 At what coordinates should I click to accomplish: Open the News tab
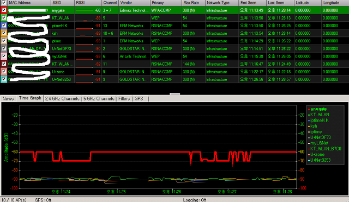[x=8, y=98]
